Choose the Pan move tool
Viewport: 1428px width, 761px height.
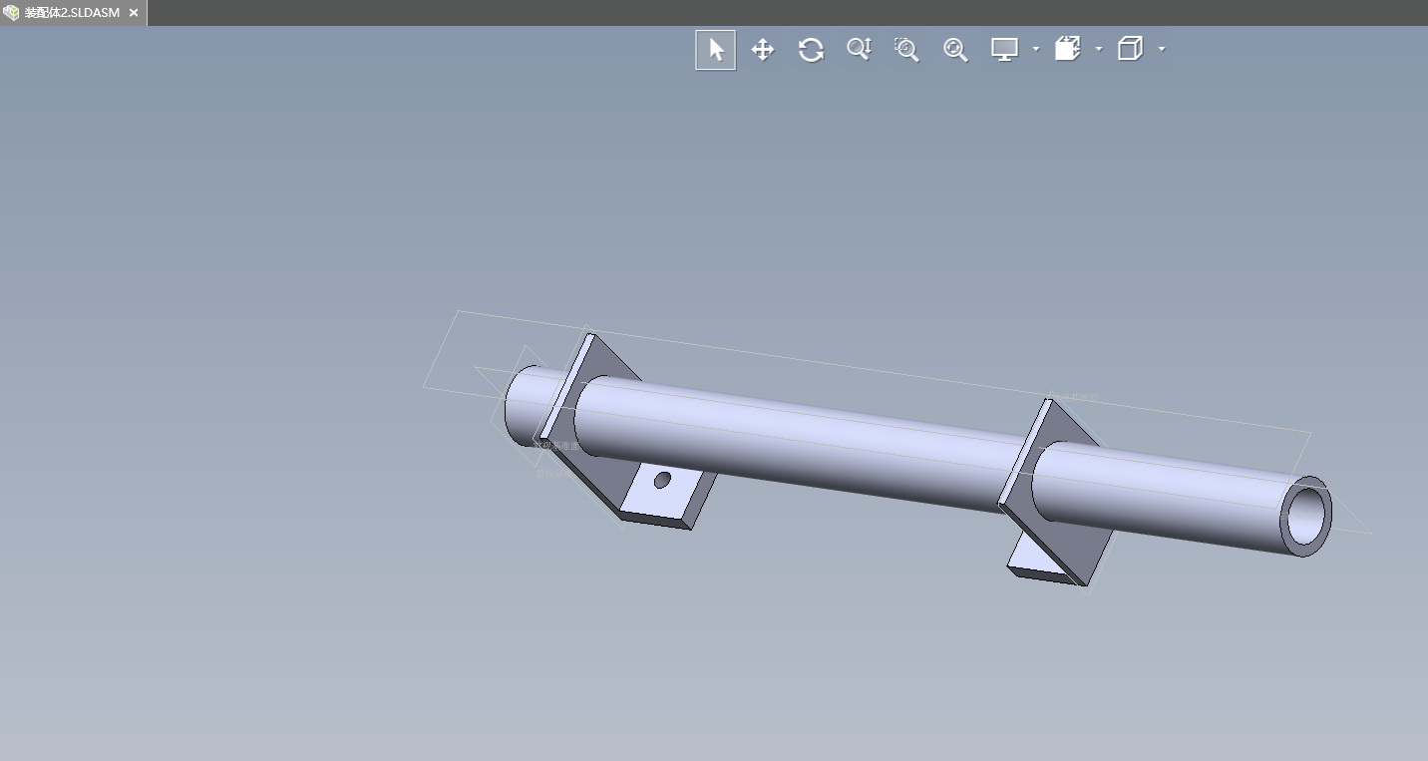(x=763, y=50)
